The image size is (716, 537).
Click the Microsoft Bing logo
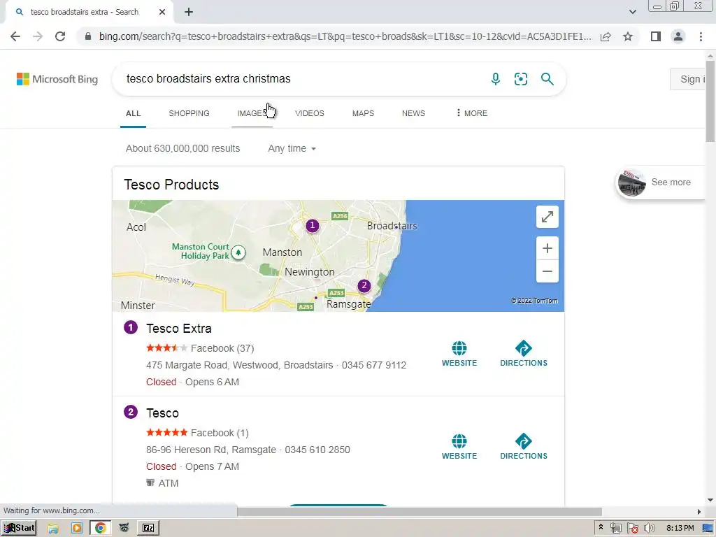(57, 79)
